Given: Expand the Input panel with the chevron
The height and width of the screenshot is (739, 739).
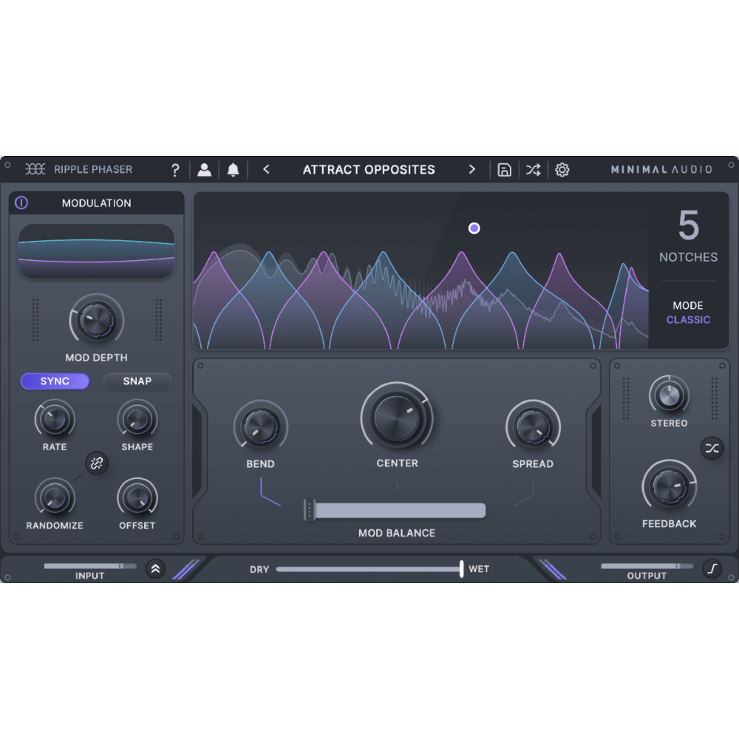Looking at the screenshot, I should pyautogui.click(x=156, y=569).
